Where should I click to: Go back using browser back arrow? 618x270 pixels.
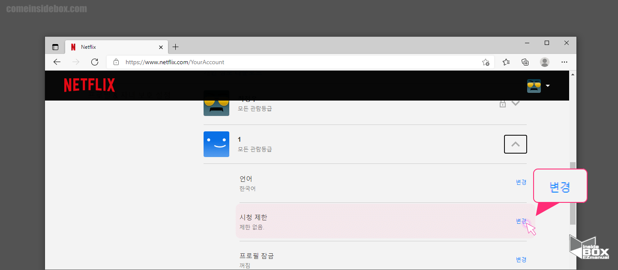coord(57,62)
